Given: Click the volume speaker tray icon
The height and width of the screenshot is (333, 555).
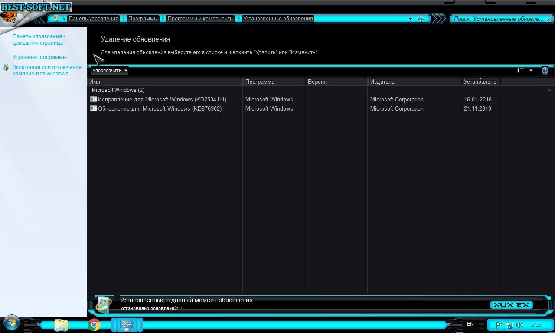Looking at the screenshot, I should [520, 325].
